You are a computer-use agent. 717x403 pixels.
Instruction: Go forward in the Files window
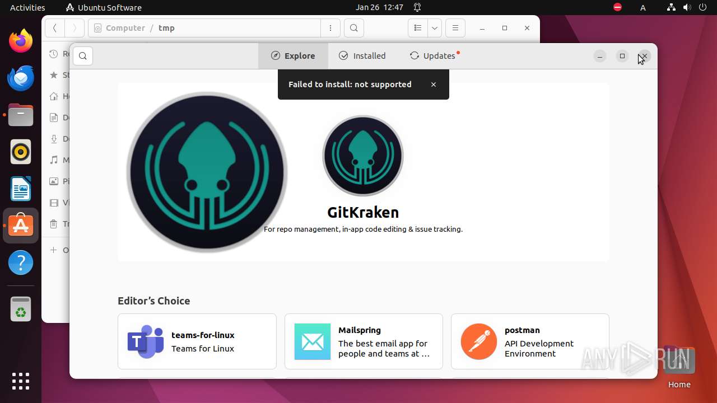[75, 28]
